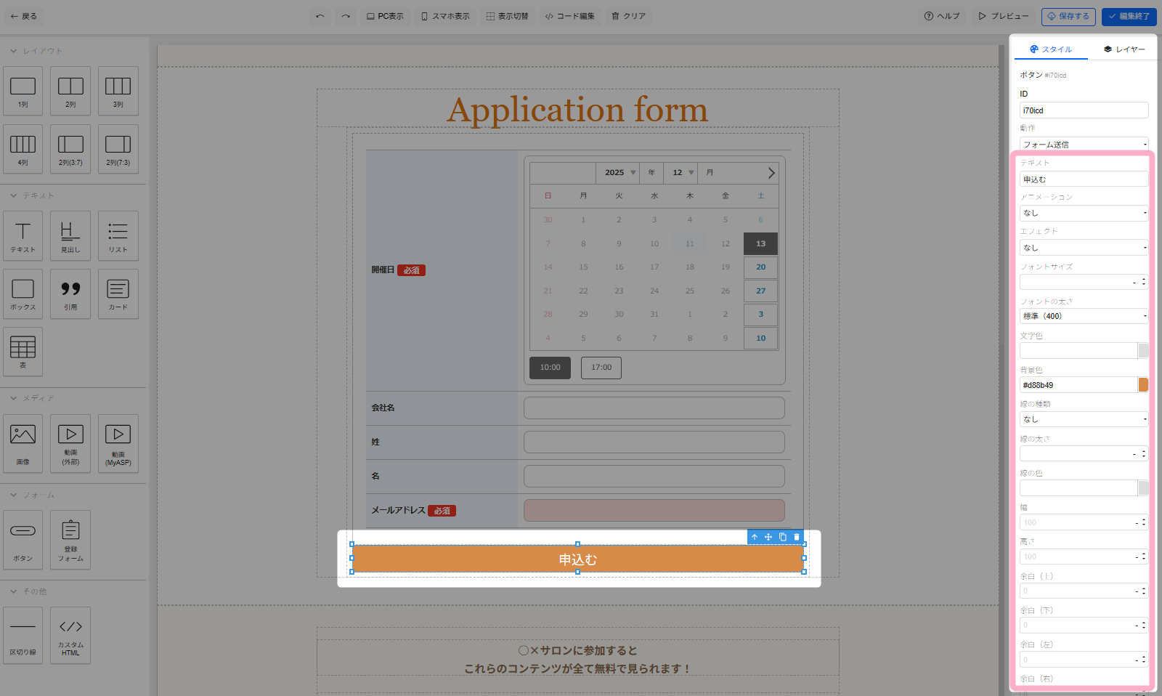Image resolution: width=1162 pixels, height=696 pixels.
Task: Select the カスタムHTML element
Action: 70,635
